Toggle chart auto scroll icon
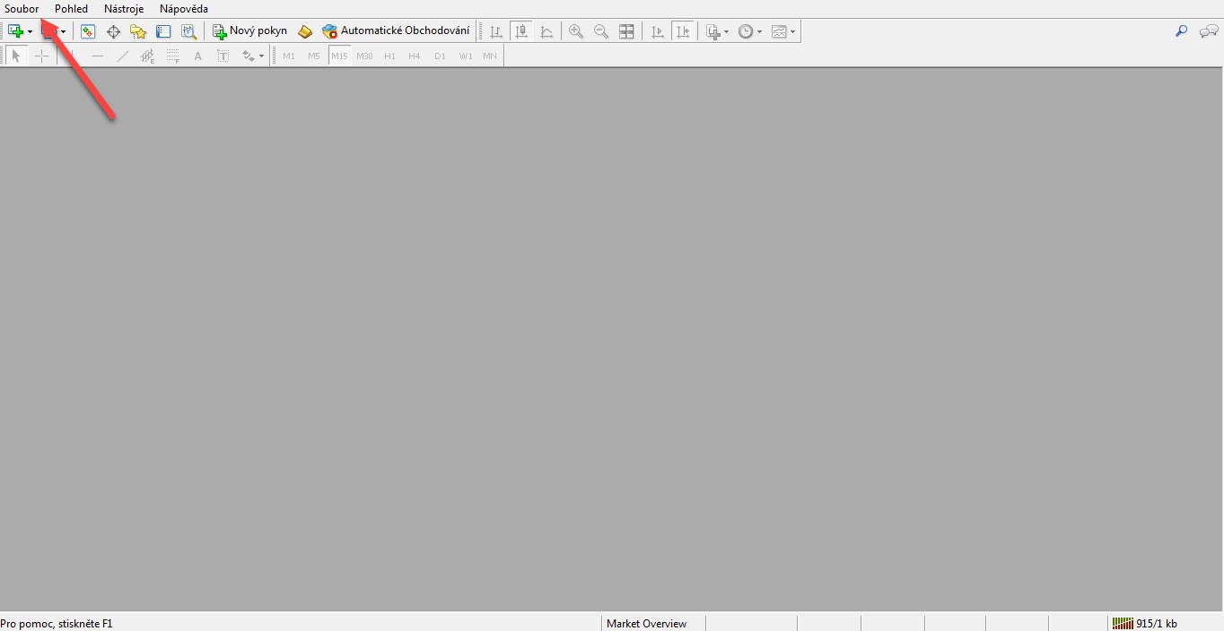Image resolution: width=1224 pixels, height=631 pixels. (658, 31)
